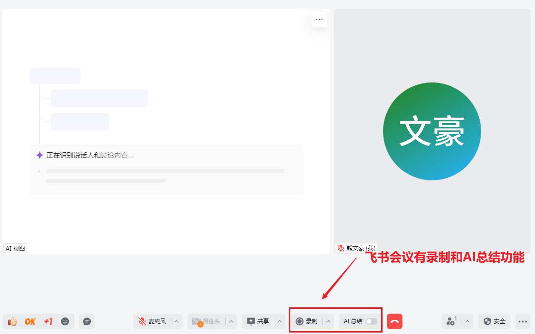Open the emoji reactions picker
The width and height of the screenshot is (535, 334).
(x=65, y=321)
